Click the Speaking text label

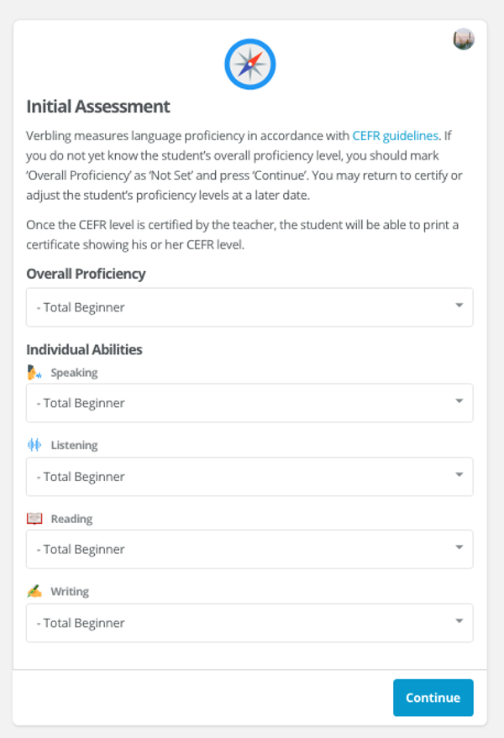point(74,372)
